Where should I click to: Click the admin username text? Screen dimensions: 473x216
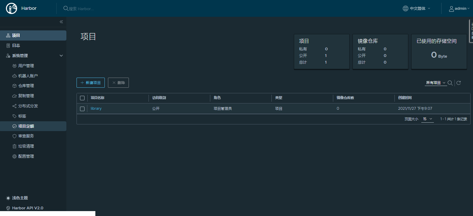[460, 8]
